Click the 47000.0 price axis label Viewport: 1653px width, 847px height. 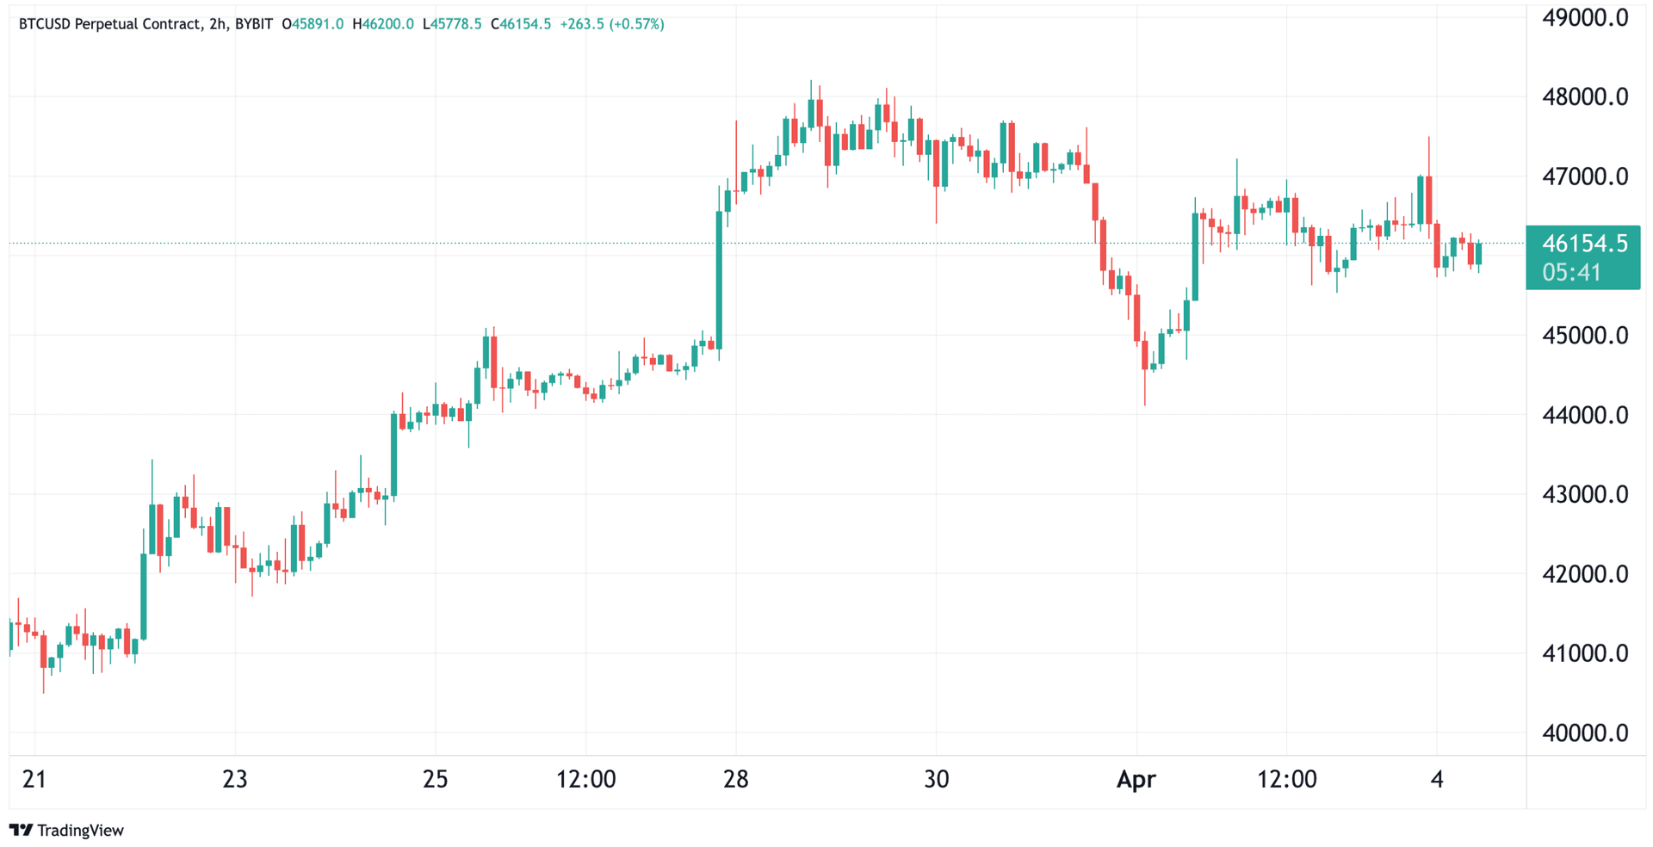point(1585,176)
